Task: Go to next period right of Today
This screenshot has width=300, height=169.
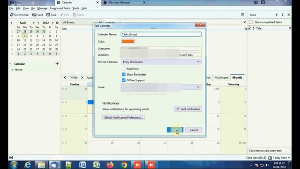Action: [x=82, y=77]
